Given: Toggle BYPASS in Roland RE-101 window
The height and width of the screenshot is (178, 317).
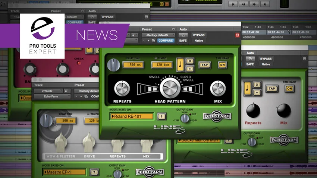Looking at the screenshot, I should (x=199, y=35).
